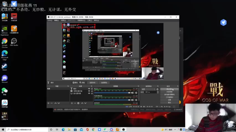
Task: Open the Scene Collection menu in OBS
Action: point(81,20)
